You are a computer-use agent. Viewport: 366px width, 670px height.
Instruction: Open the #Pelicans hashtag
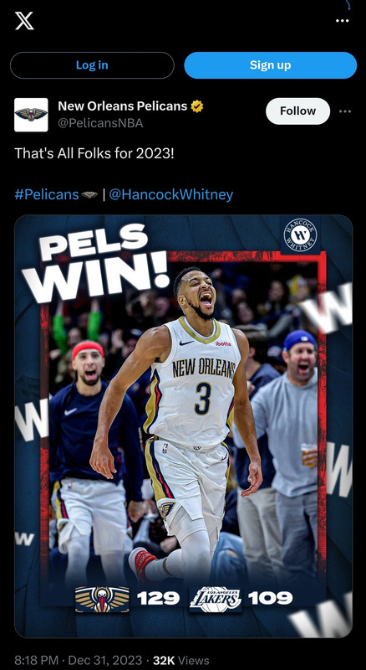click(x=47, y=195)
